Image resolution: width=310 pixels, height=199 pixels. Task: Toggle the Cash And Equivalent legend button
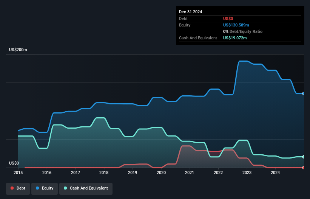[x=86, y=188]
